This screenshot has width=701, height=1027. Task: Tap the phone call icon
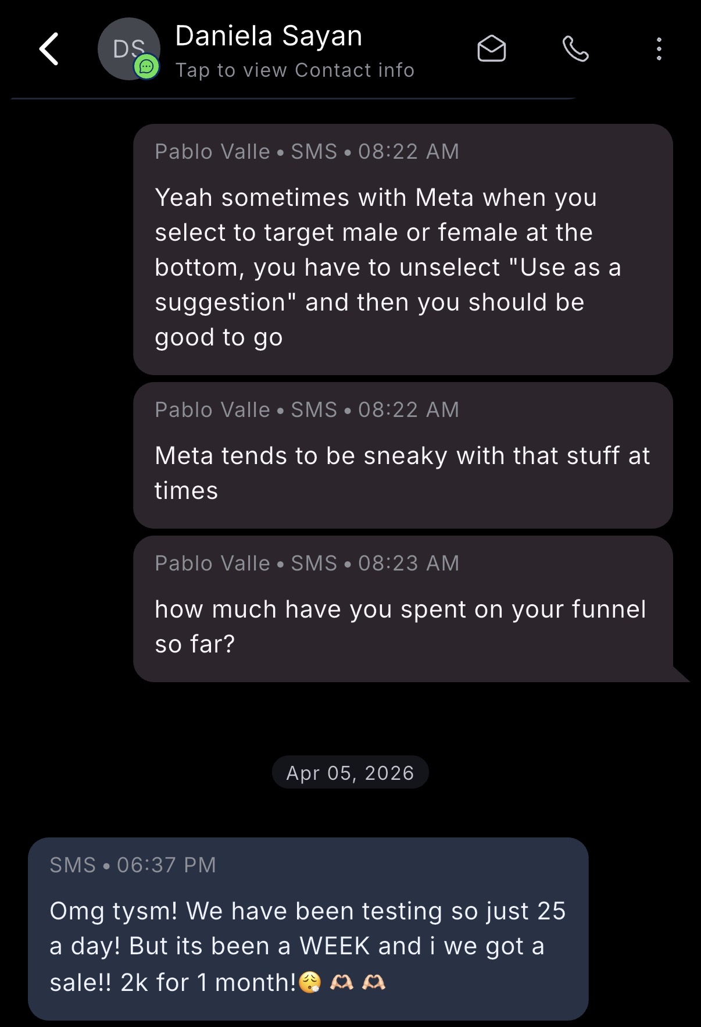(575, 49)
